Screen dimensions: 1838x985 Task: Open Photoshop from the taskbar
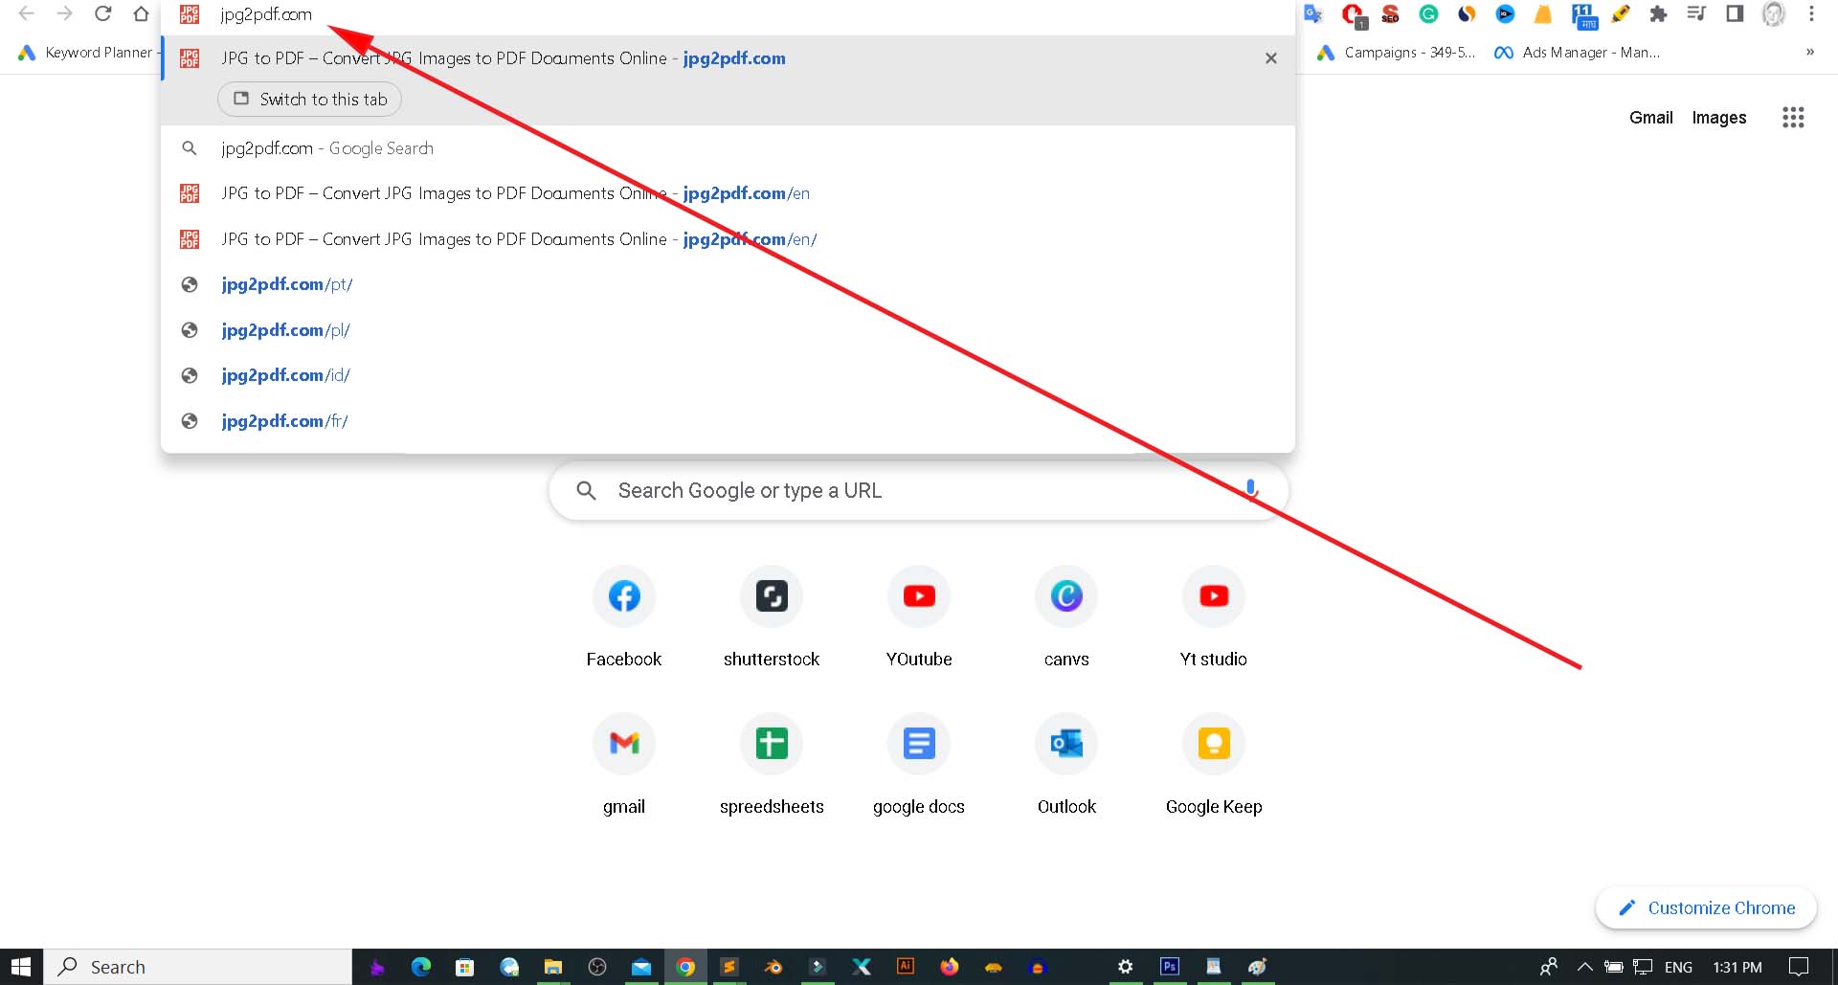tap(1169, 966)
